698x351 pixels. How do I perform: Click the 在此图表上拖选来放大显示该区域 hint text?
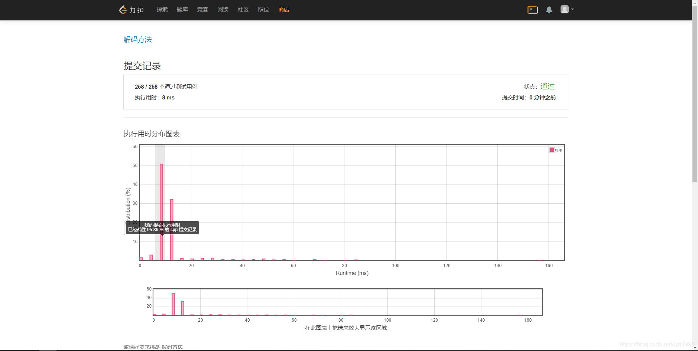coord(346,328)
